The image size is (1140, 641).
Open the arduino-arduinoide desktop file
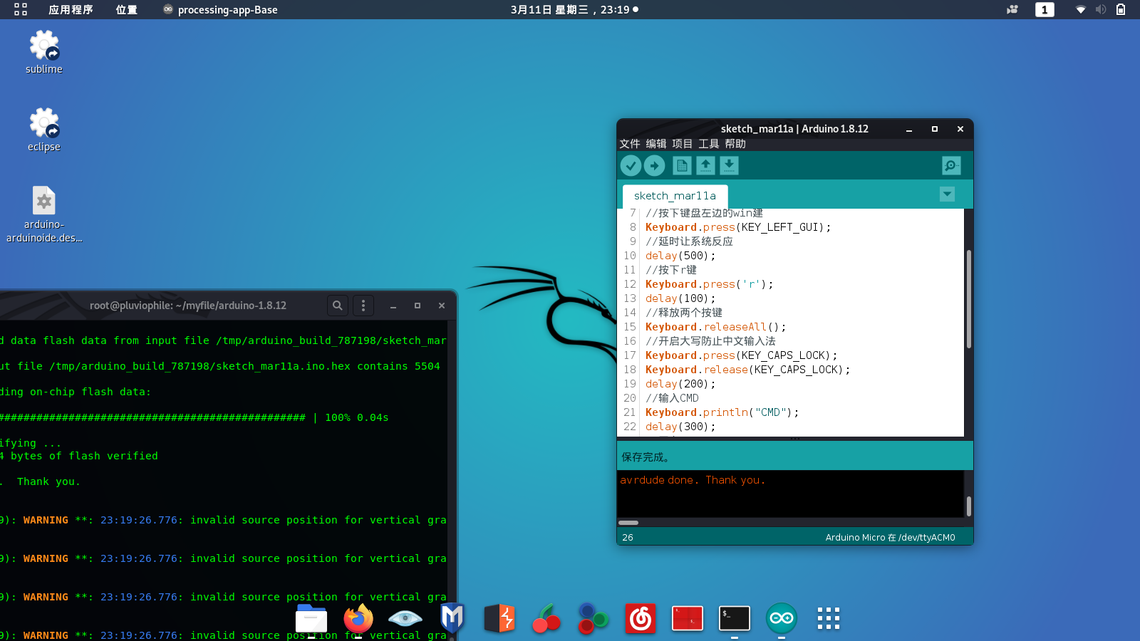click(44, 214)
